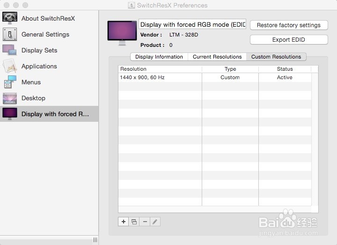Click the Applications sidebar icon
337x245 pixels.
[x=10, y=66]
